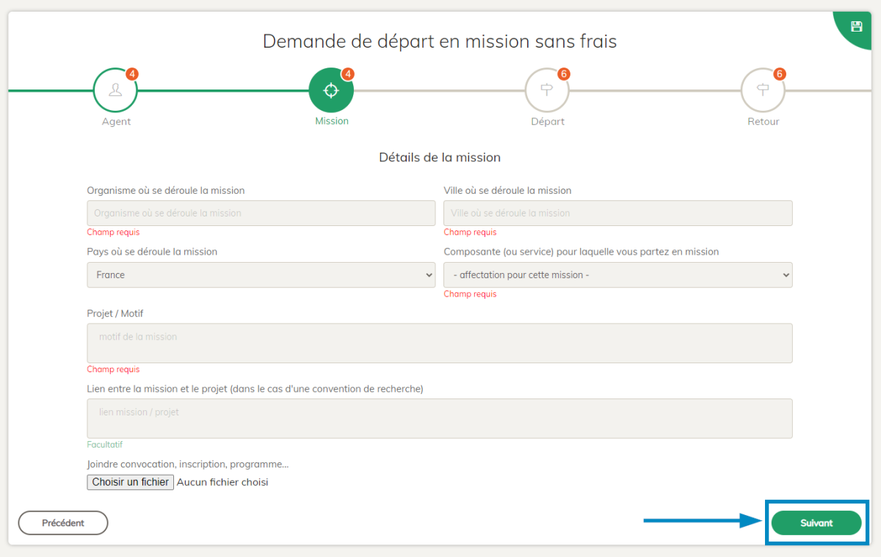Focus the Organisme où se déroule la mission field

pos(261,214)
